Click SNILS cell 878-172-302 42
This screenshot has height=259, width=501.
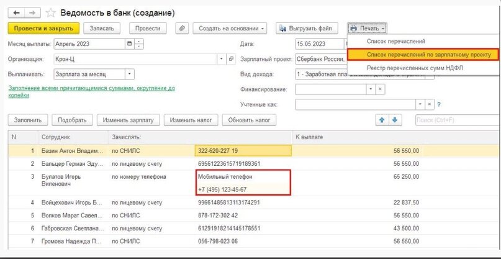coord(218,216)
